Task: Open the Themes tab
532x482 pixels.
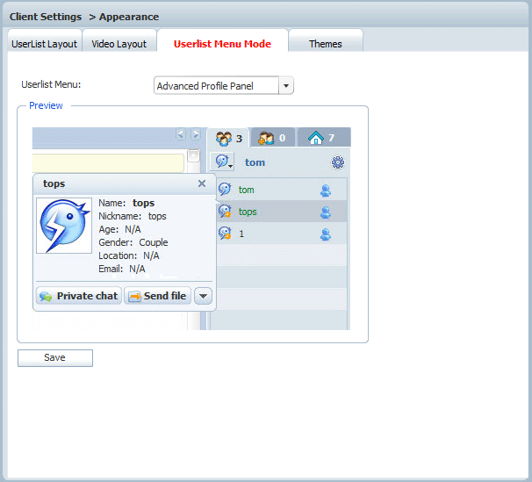Action: 325,43
